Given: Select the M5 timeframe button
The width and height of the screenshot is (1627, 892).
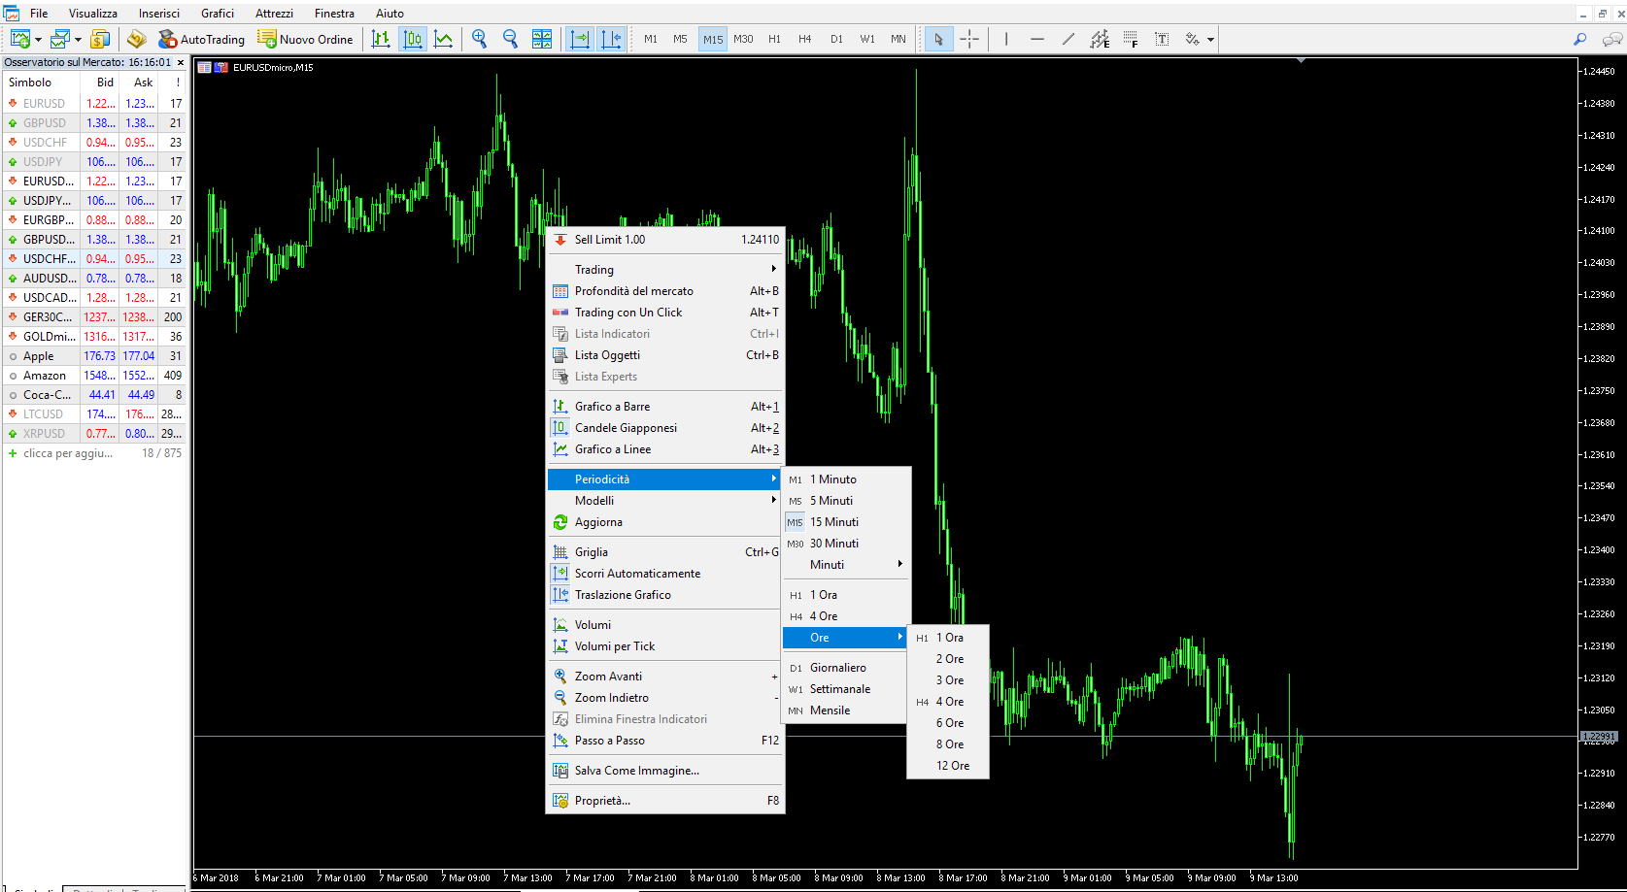Looking at the screenshot, I should pyautogui.click(x=680, y=39).
